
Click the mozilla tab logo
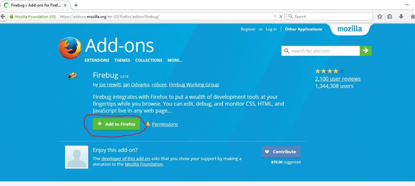pos(349,29)
